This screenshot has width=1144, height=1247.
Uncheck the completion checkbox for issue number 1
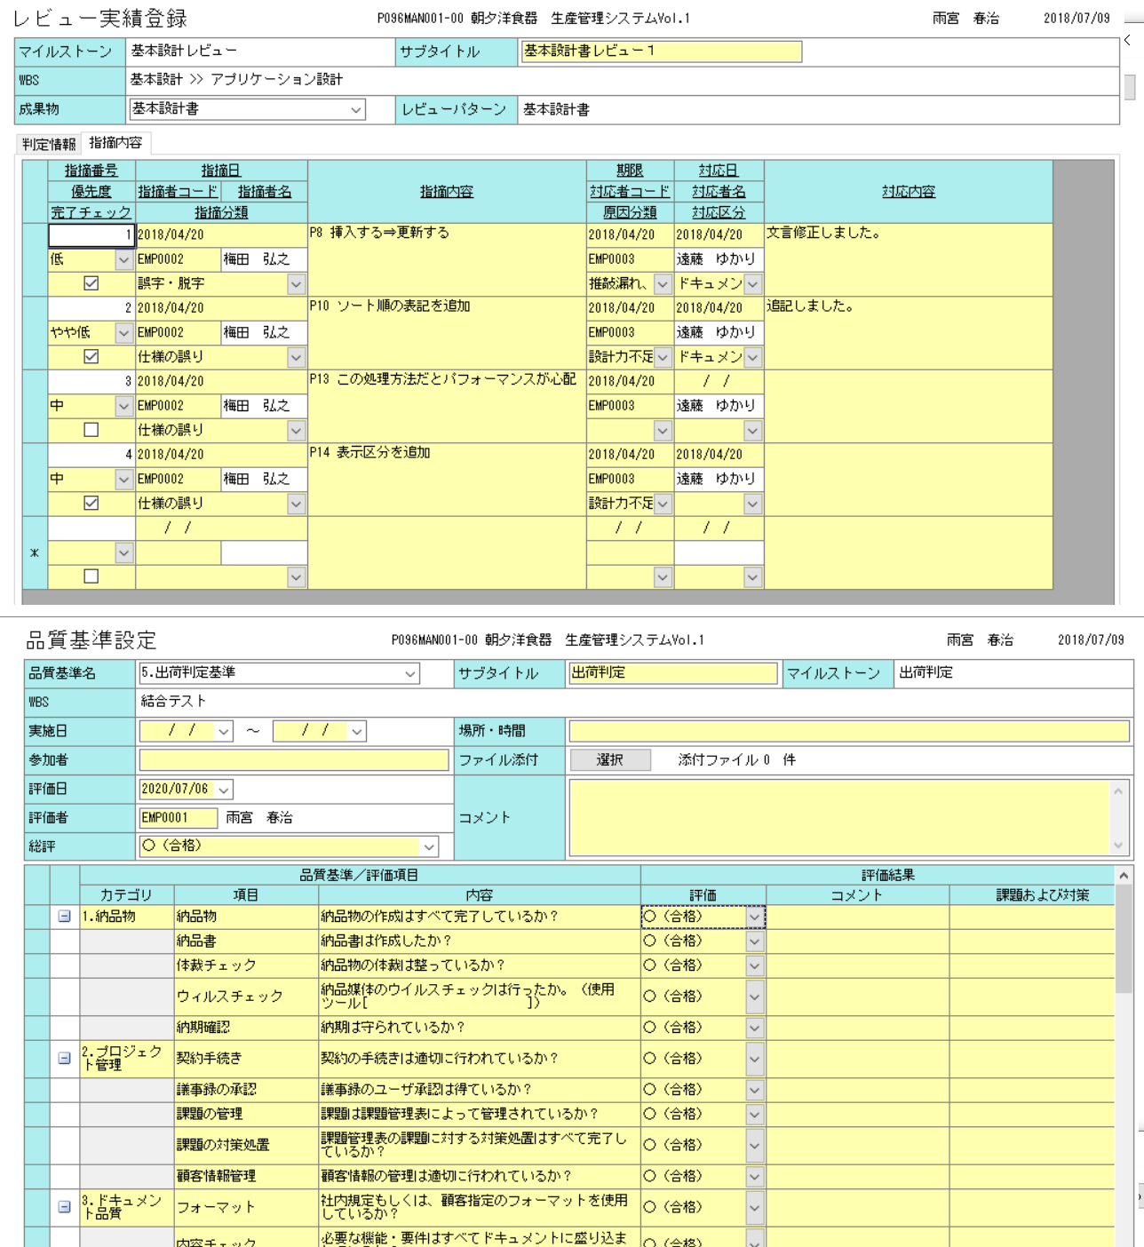pyautogui.click(x=91, y=283)
